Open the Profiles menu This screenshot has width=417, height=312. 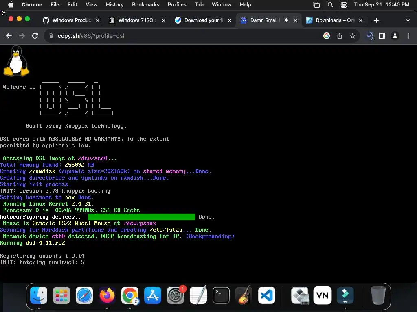click(x=177, y=4)
